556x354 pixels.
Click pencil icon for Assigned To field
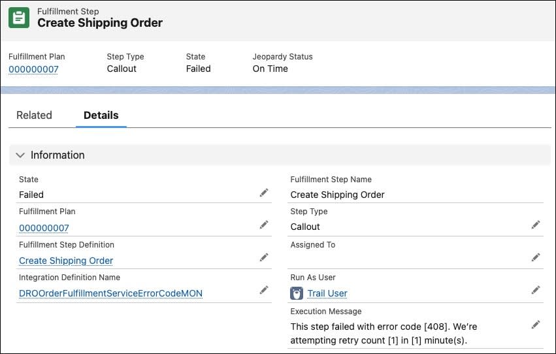click(x=536, y=257)
